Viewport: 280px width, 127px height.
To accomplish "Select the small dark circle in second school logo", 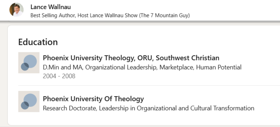I will (x=25, y=105).
